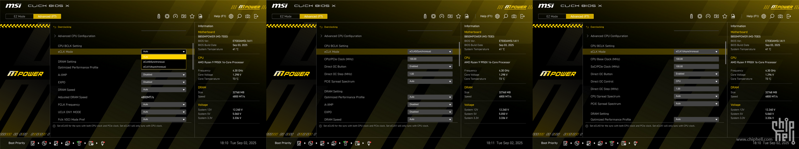Open hardware monitor gauge icon in left BIOS screen
Image resolution: width=799 pixels, height=149 pixels.
pos(176,16)
